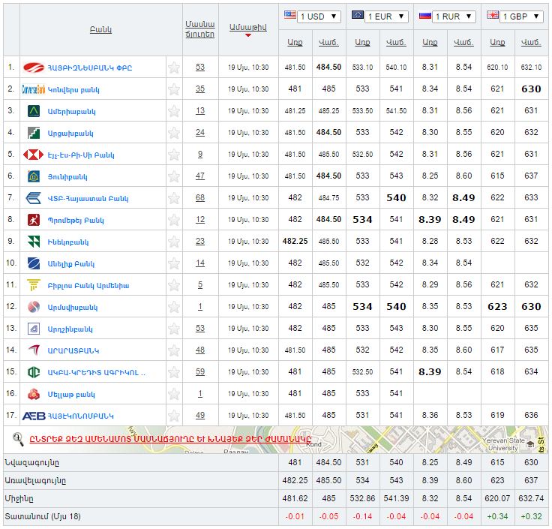552x529 pixels.
Task: Click the Mellat Bank red logo icon
Action: (x=34, y=394)
